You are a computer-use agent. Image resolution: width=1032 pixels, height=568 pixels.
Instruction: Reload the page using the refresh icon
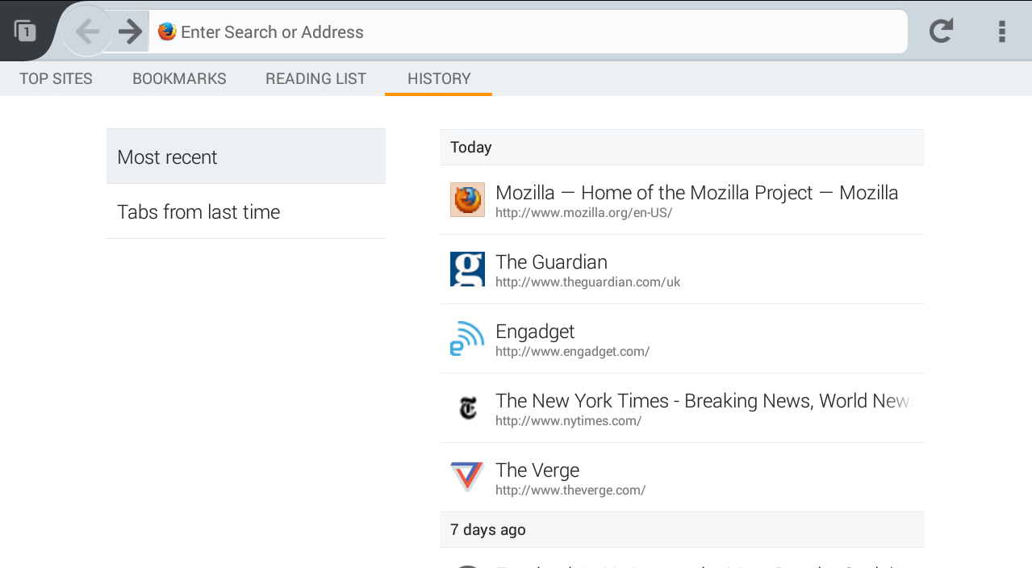click(x=941, y=31)
